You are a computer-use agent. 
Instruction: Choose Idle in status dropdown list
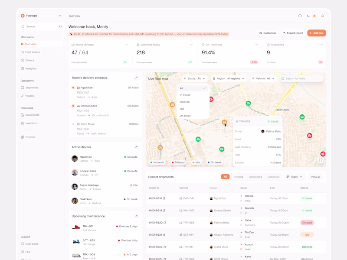(x=193, y=109)
